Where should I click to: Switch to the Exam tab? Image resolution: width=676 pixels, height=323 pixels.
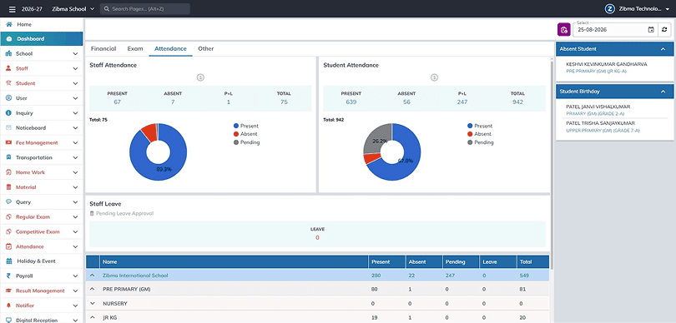[x=135, y=48]
